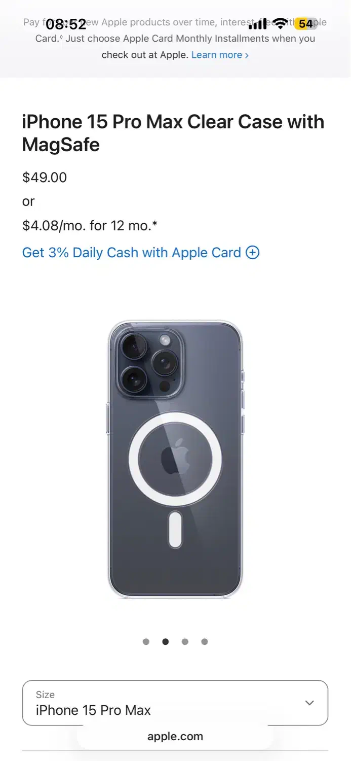
Task: Tap the cellular signal bars icon
Action: (257, 24)
